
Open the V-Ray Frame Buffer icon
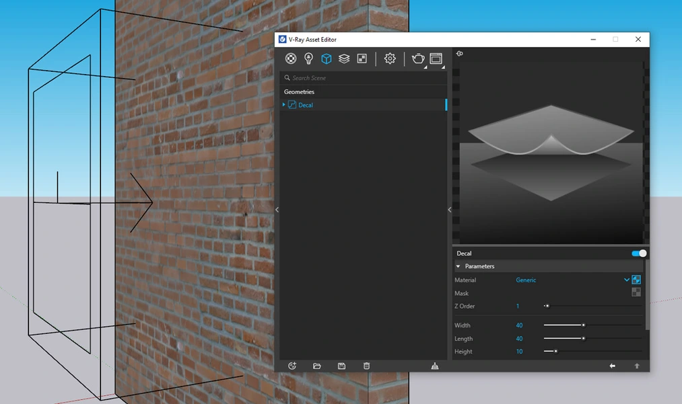pyautogui.click(x=436, y=58)
